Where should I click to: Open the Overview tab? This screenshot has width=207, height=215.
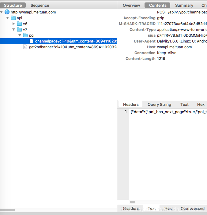pos(131,5)
